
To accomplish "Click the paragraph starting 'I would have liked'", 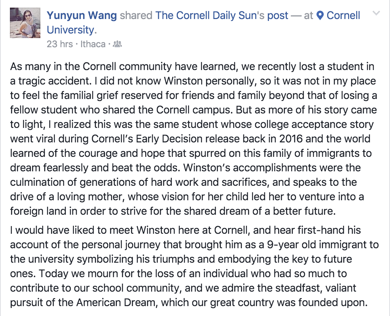I will click(194, 266).
